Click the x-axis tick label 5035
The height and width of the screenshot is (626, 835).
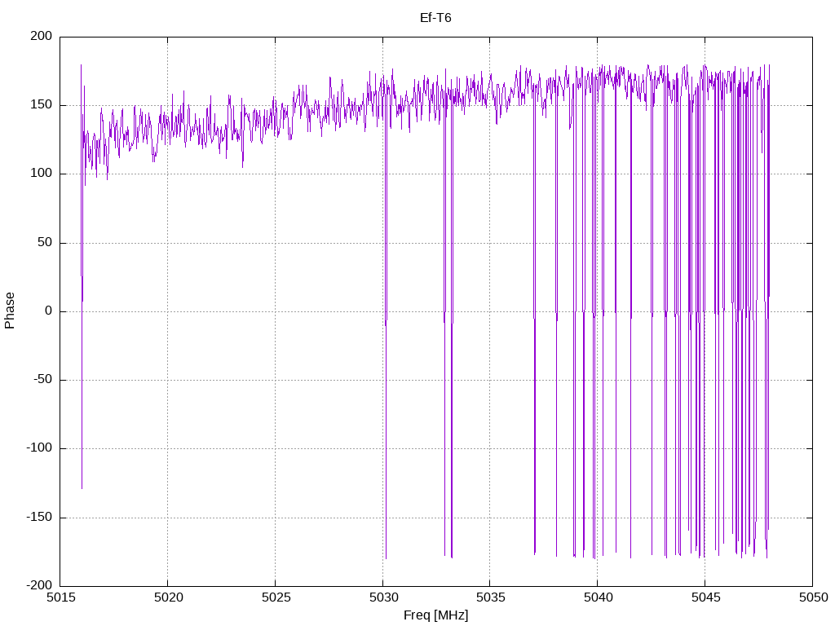(x=490, y=597)
